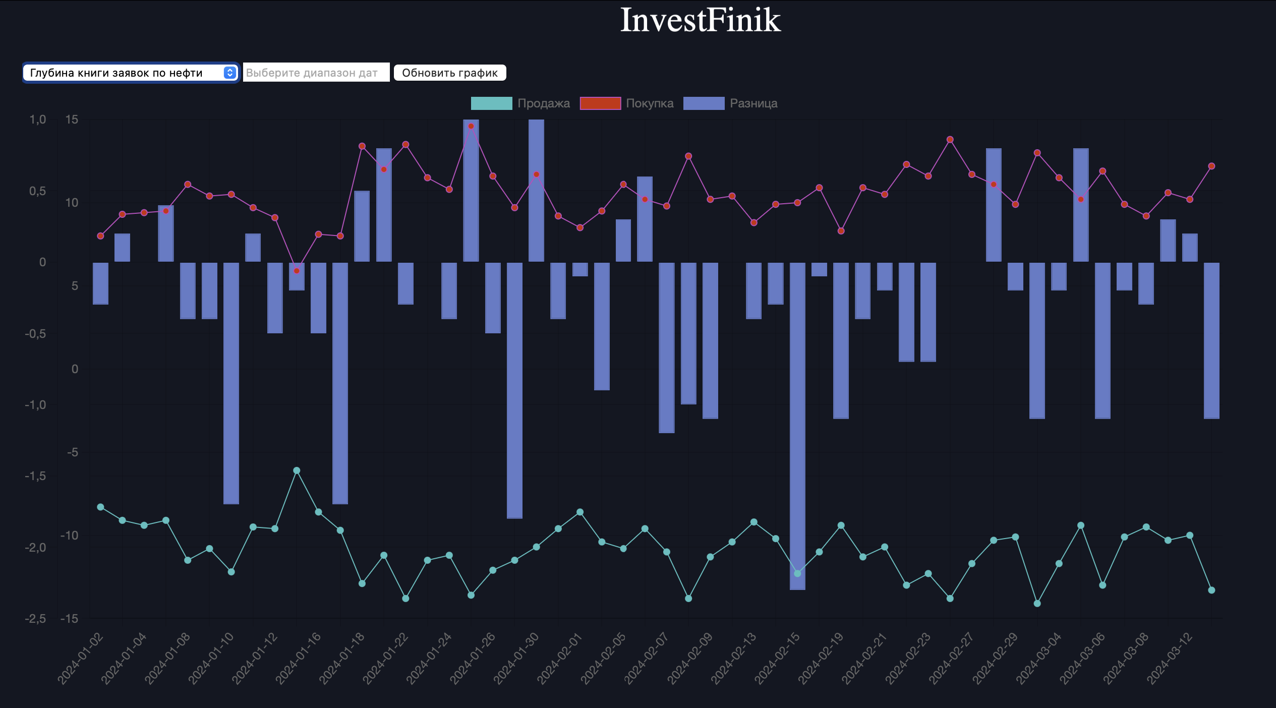The width and height of the screenshot is (1276, 708).
Task: Toggle the red Покупка legend swatch
Action: click(600, 103)
